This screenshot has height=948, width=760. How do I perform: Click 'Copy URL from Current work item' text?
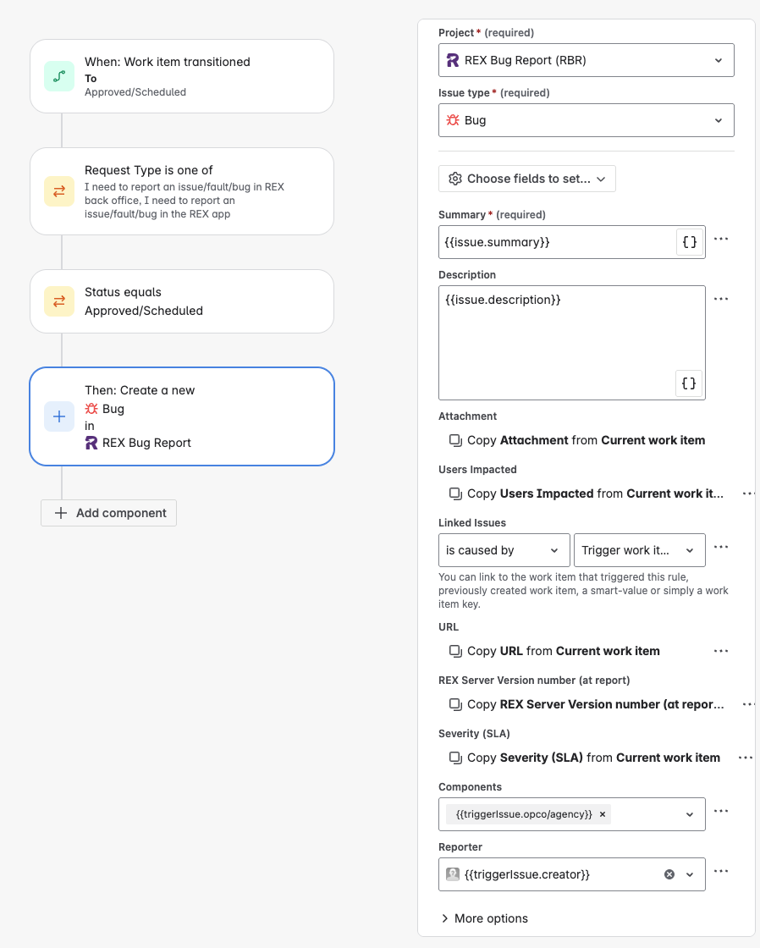[564, 651]
